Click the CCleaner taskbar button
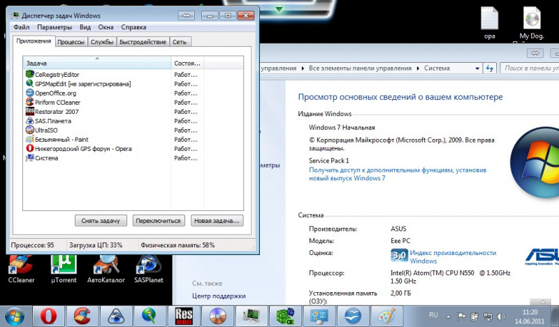This screenshot has width=559, height=327. 82,316
